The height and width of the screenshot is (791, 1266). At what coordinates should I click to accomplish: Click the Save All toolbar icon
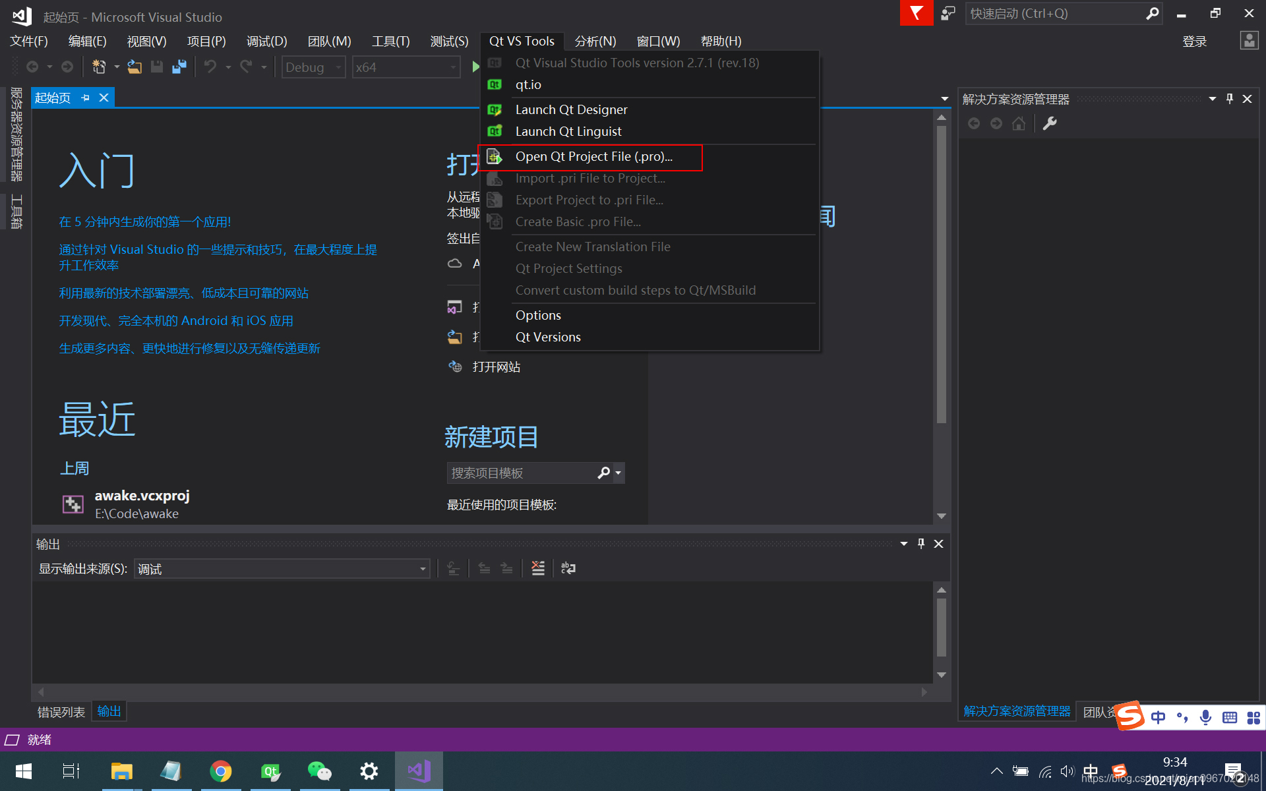tap(179, 67)
